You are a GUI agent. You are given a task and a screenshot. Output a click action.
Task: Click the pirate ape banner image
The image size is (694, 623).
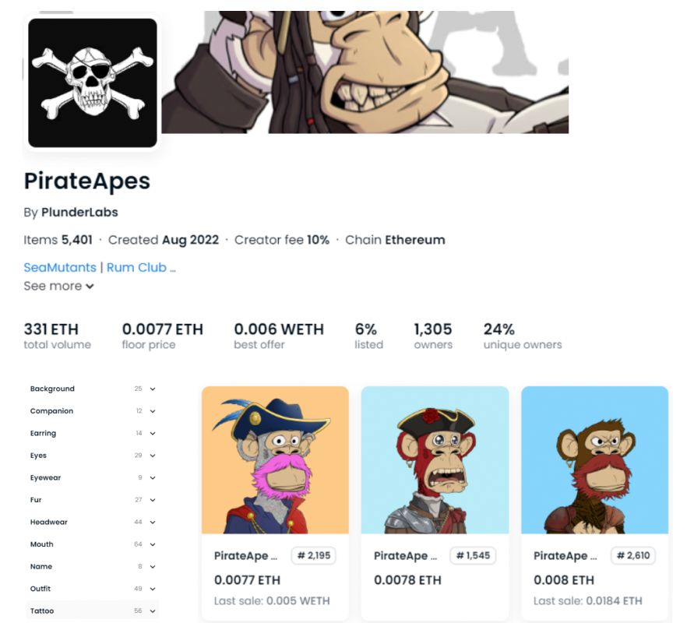point(365,72)
